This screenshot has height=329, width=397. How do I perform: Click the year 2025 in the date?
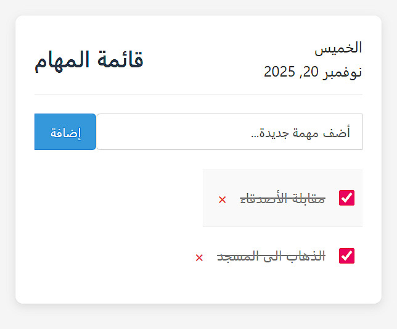tap(280, 72)
